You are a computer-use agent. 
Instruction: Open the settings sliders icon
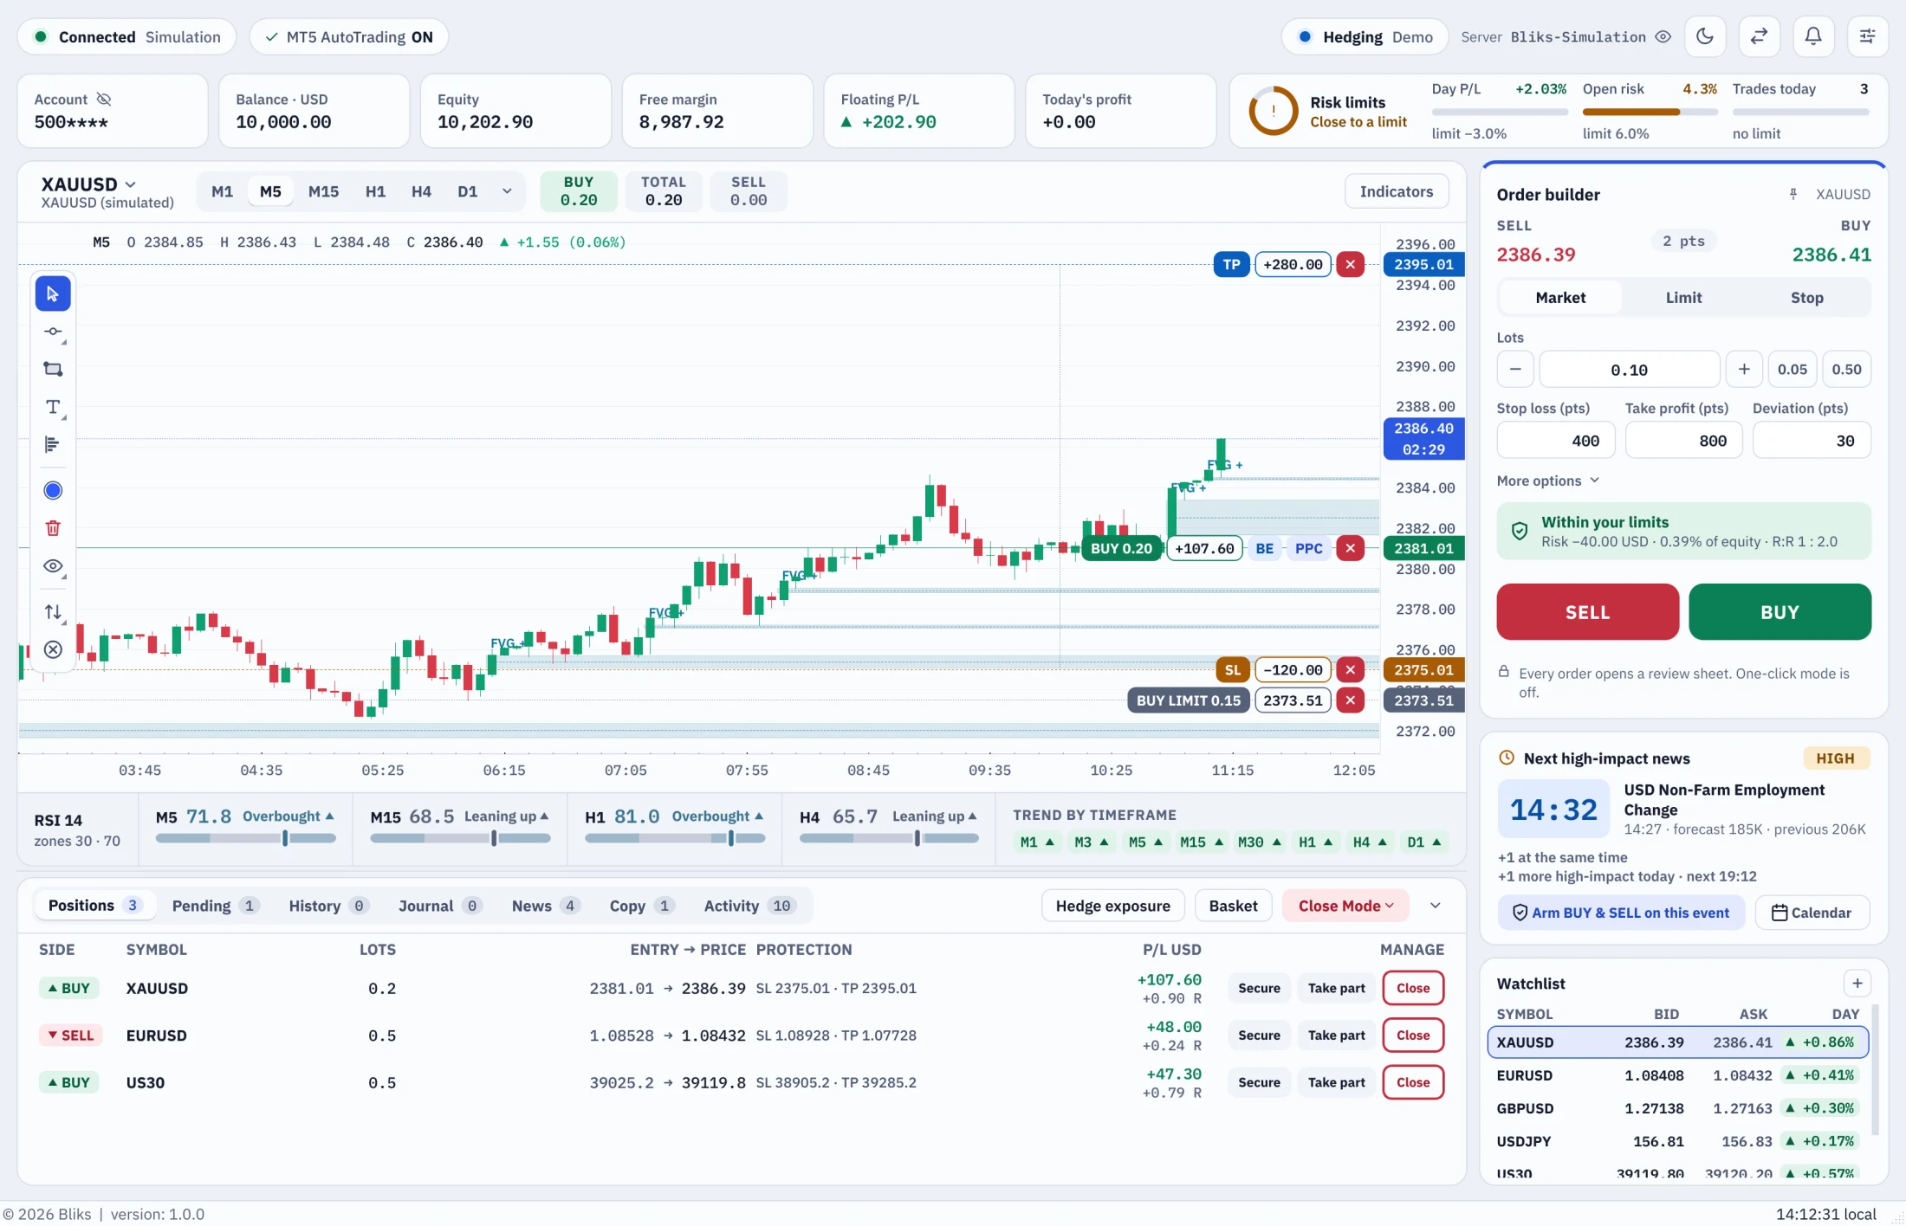pos(1867,36)
